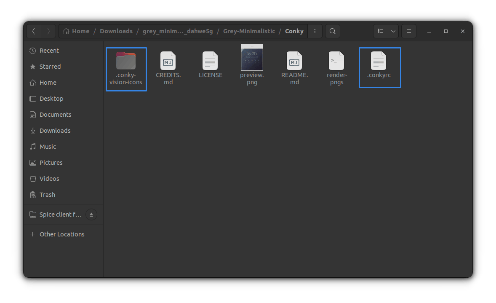Select the render-pngs script file

pyautogui.click(x=336, y=62)
